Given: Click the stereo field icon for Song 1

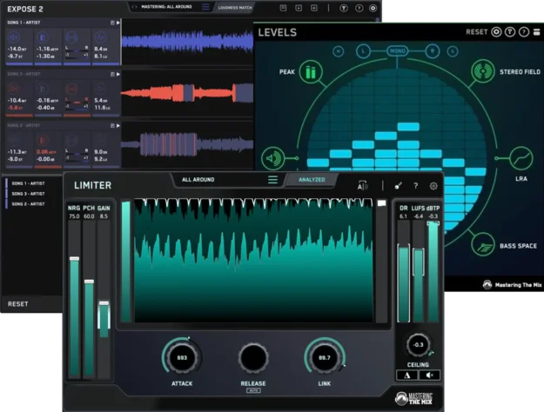Looking at the screenshot, I should click(x=71, y=37).
